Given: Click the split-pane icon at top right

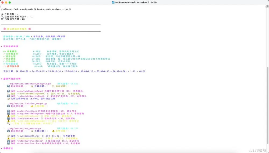Looking at the screenshot, I should [x=267, y=6].
